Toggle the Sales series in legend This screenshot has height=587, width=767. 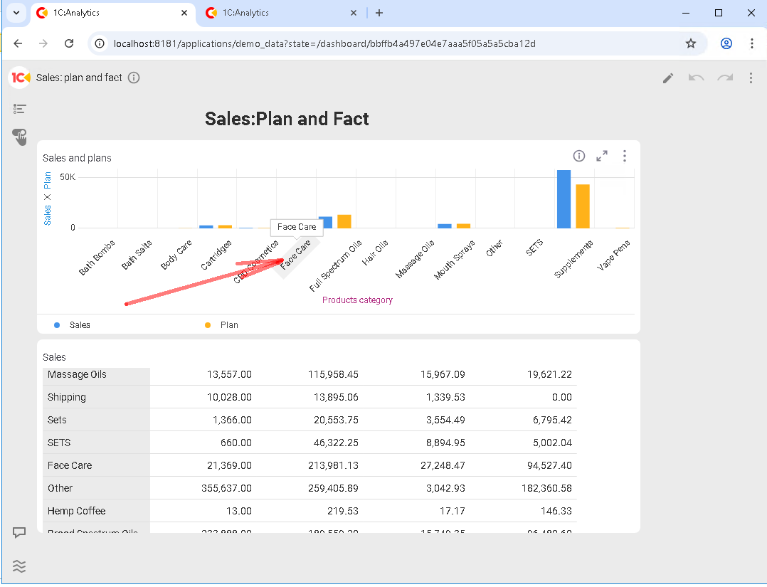point(80,325)
